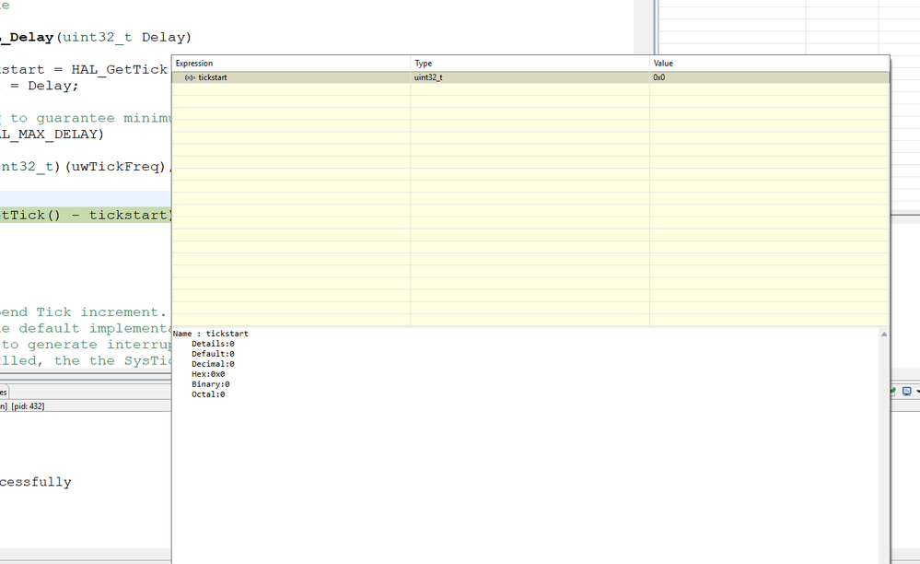Image resolution: width=920 pixels, height=564 pixels.
Task: Click the '[pid: 432]' console label
Action: pyautogui.click(x=28, y=406)
